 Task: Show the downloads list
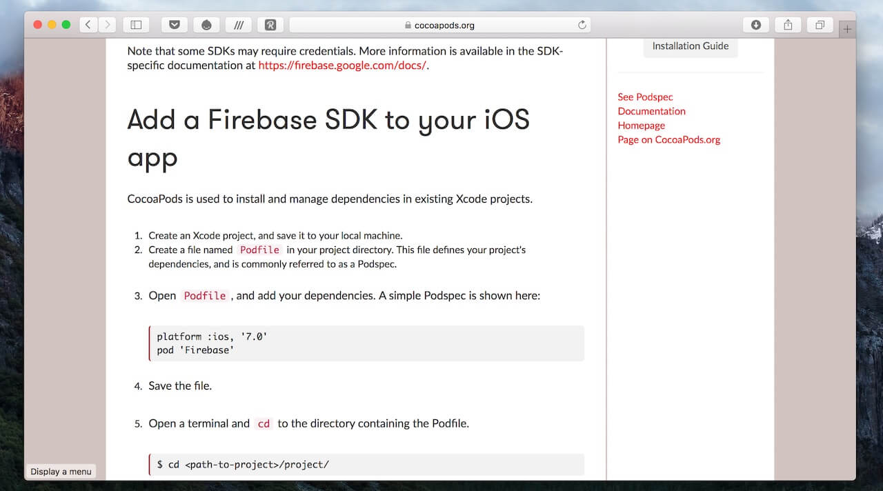pos(756,25)
